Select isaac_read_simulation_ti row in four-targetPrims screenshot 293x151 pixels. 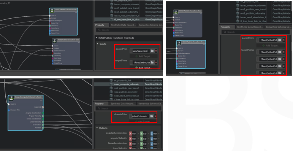click(256, 17)
